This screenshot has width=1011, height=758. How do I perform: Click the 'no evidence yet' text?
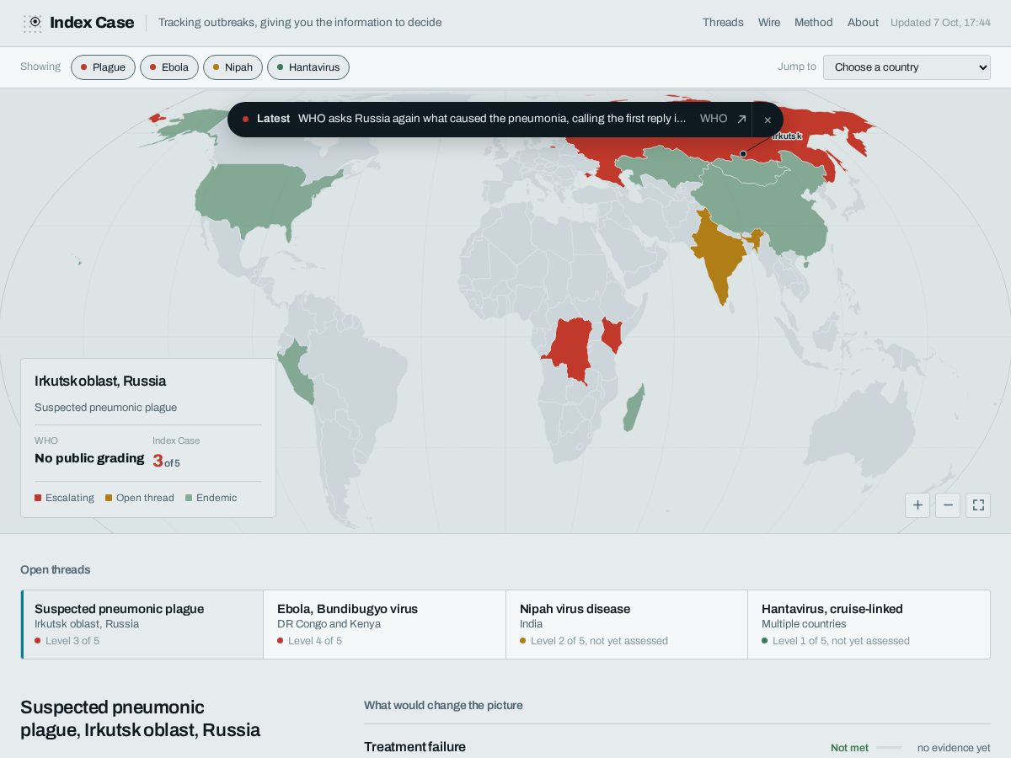954,748
